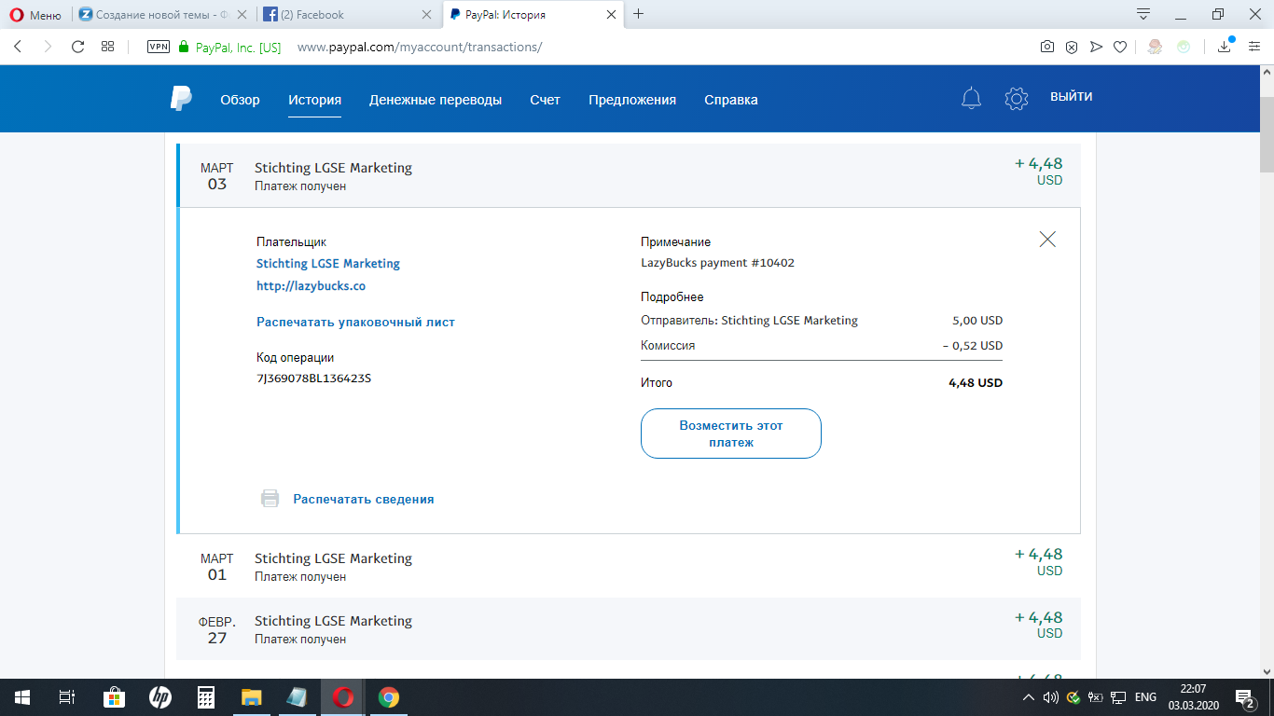Screen dimensions: 1274x716
Task: Reload the page
Action: pos(77,47)
